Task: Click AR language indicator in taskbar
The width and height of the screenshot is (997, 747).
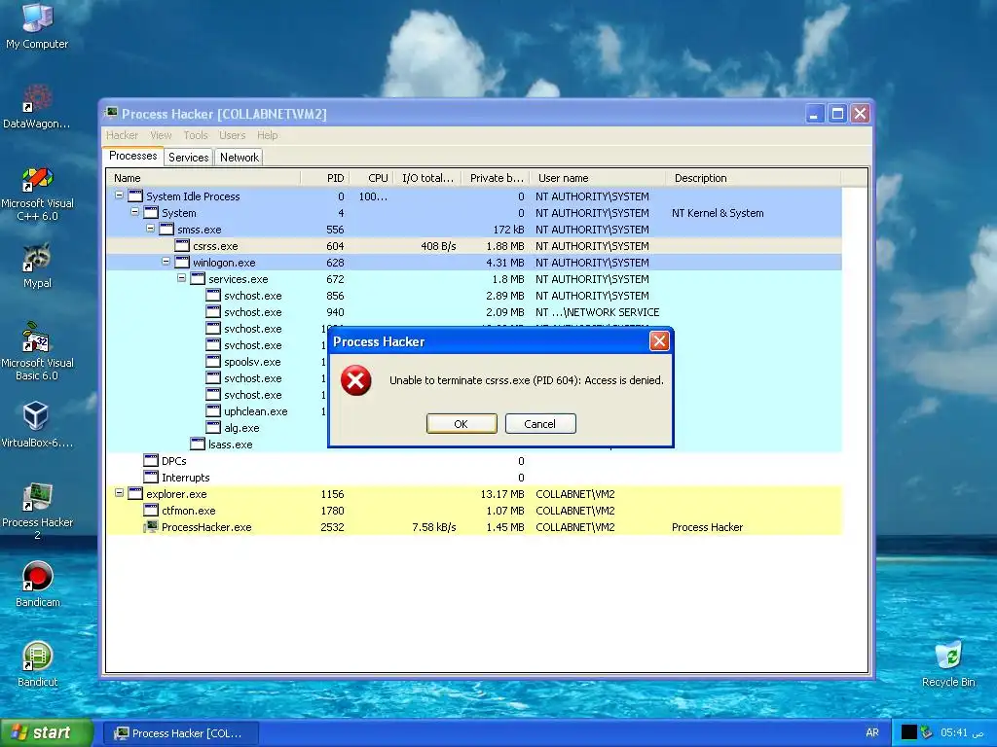Action: click(x=872, y=732)
